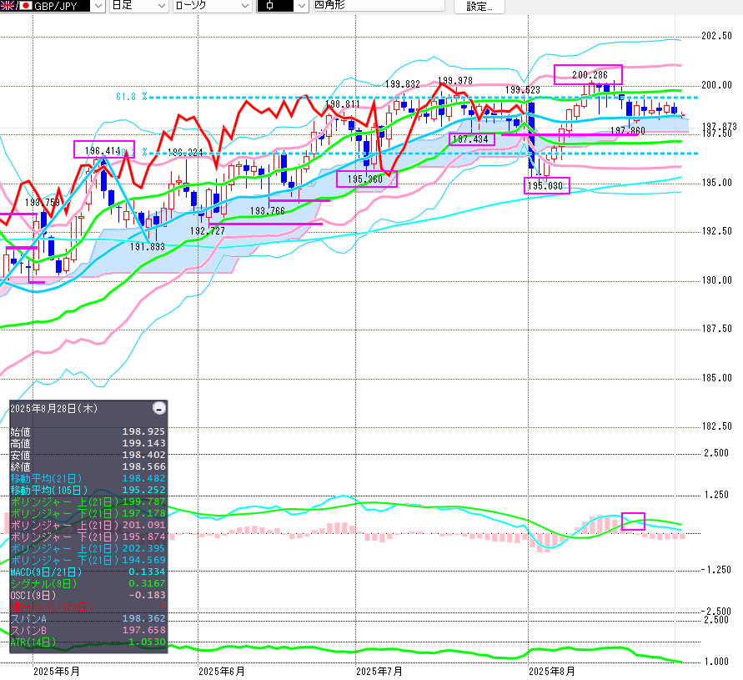The height and width of the screenshot is (680, 743).
Task: Click the Bollinger upper row showing 202.395
Action: pyautogui.click(x=88, y=548)
